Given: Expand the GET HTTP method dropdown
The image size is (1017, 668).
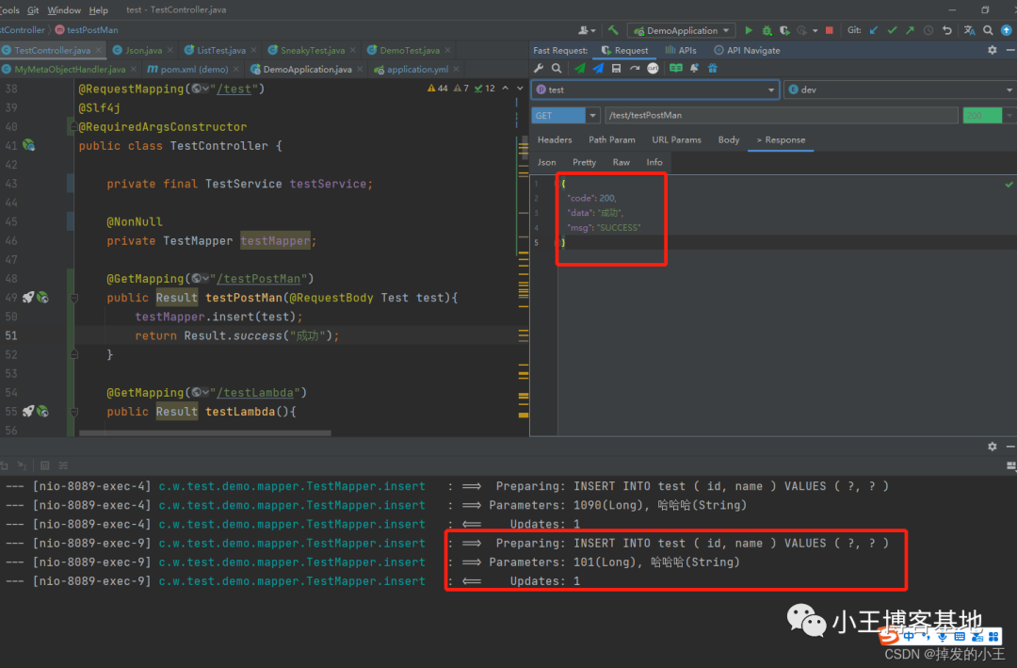Looking at the screenshot, I should pyautogui.click(x=592, y=115).
